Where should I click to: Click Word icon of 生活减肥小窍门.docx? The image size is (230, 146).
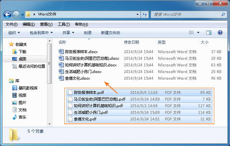click(61, 72)
